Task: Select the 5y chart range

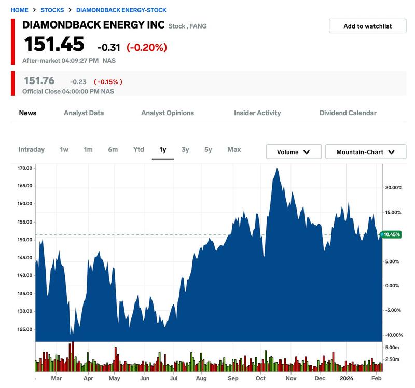Action: (x=208, y=150)
